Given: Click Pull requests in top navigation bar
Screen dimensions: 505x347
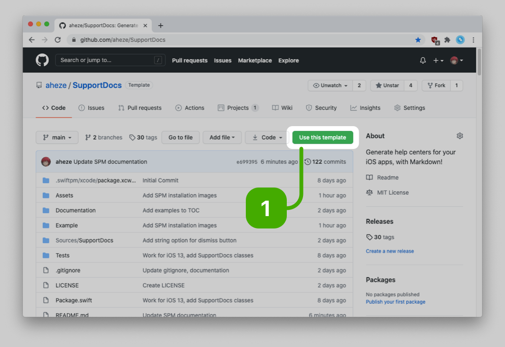Looking at the screenshot, I should 190,60.
